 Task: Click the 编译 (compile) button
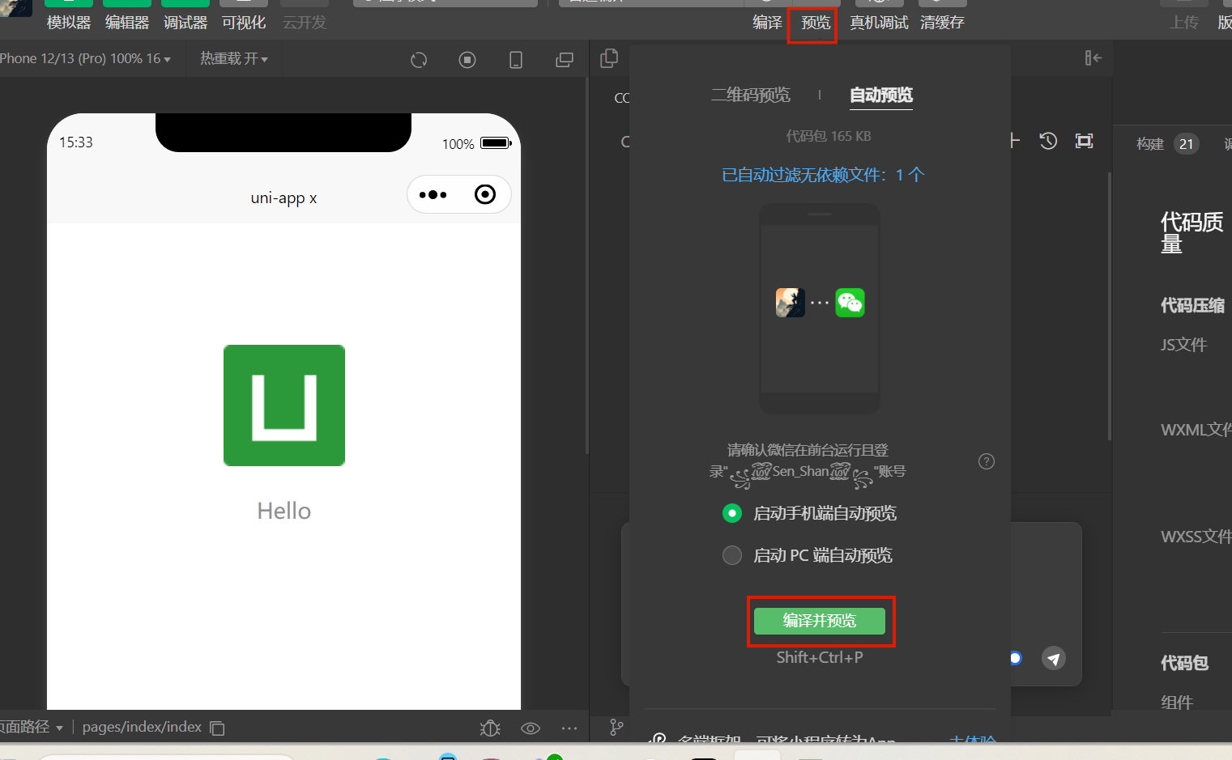pyautogui.click(x=767, y=23)
